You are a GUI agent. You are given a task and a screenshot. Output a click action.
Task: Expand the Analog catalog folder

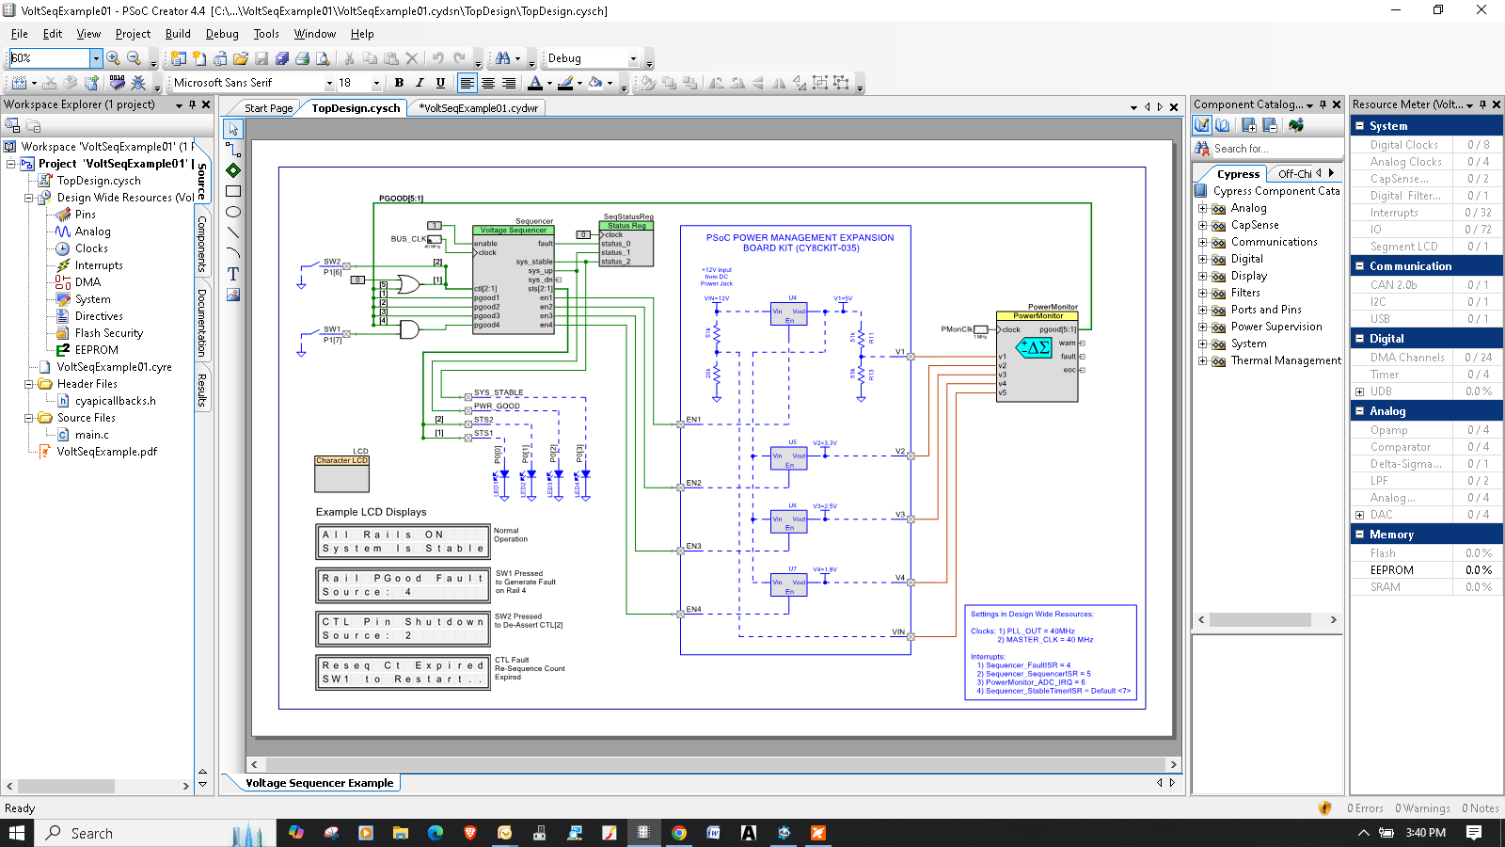coord(1202,208)
